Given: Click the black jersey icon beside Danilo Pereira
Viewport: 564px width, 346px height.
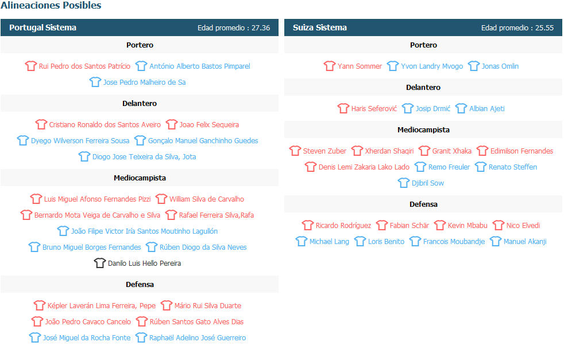Looking at the screenshot, I should [100, 263].
